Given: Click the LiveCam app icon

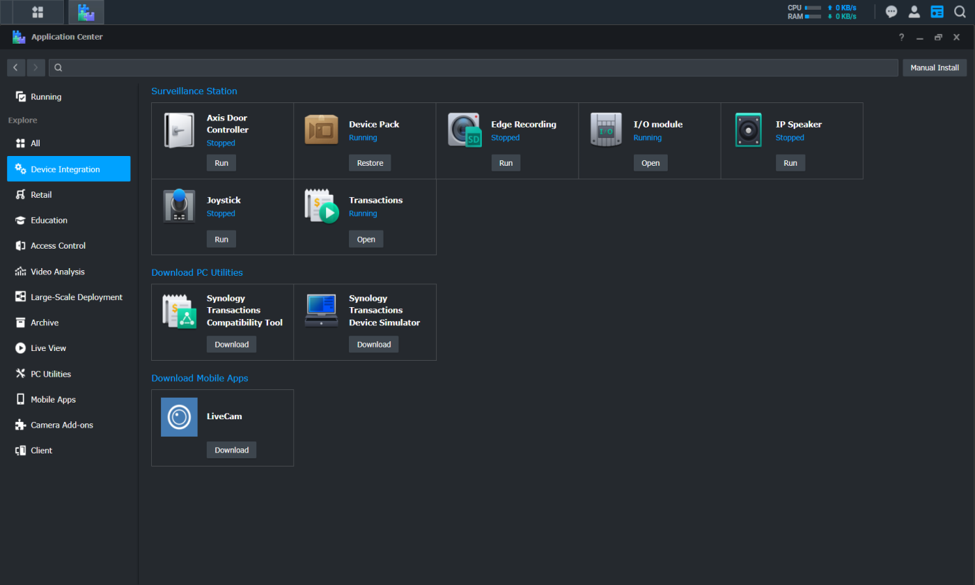Looking at the screenshot, I should tap(179, 417).
